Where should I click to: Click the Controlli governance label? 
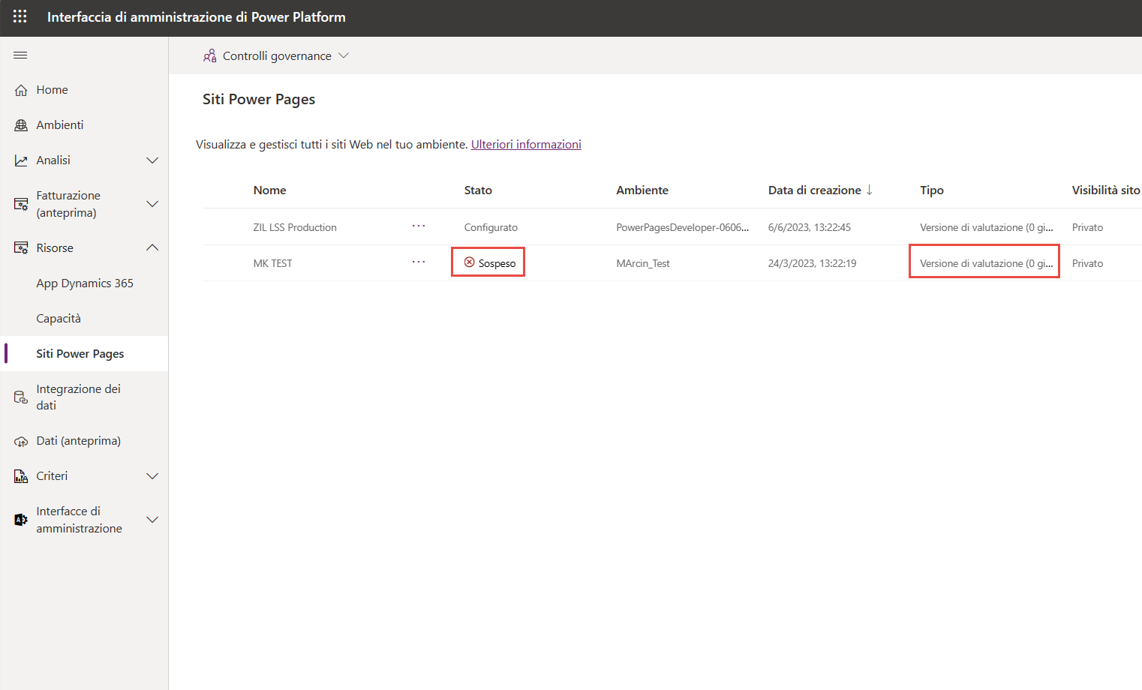click(277, 56)
